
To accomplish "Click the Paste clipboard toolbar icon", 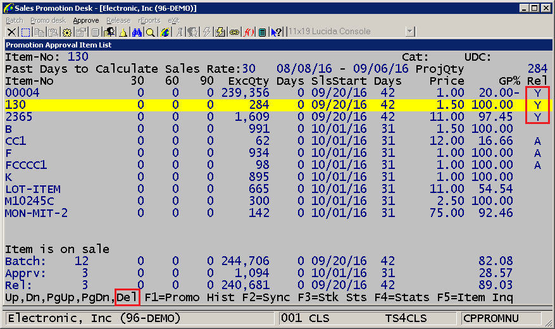I will (53, 32).
